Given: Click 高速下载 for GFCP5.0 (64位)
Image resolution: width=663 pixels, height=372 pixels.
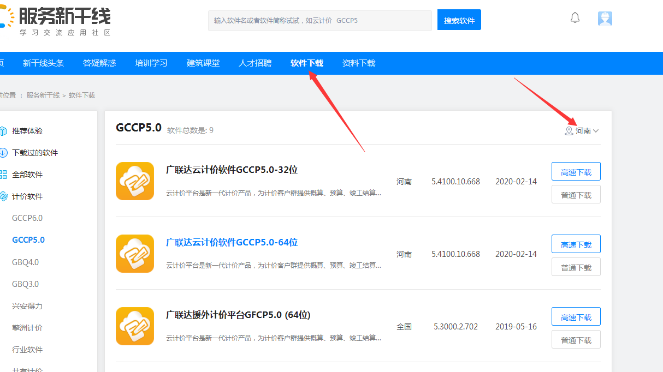Looking at the screenshot, I should point(576,316).
